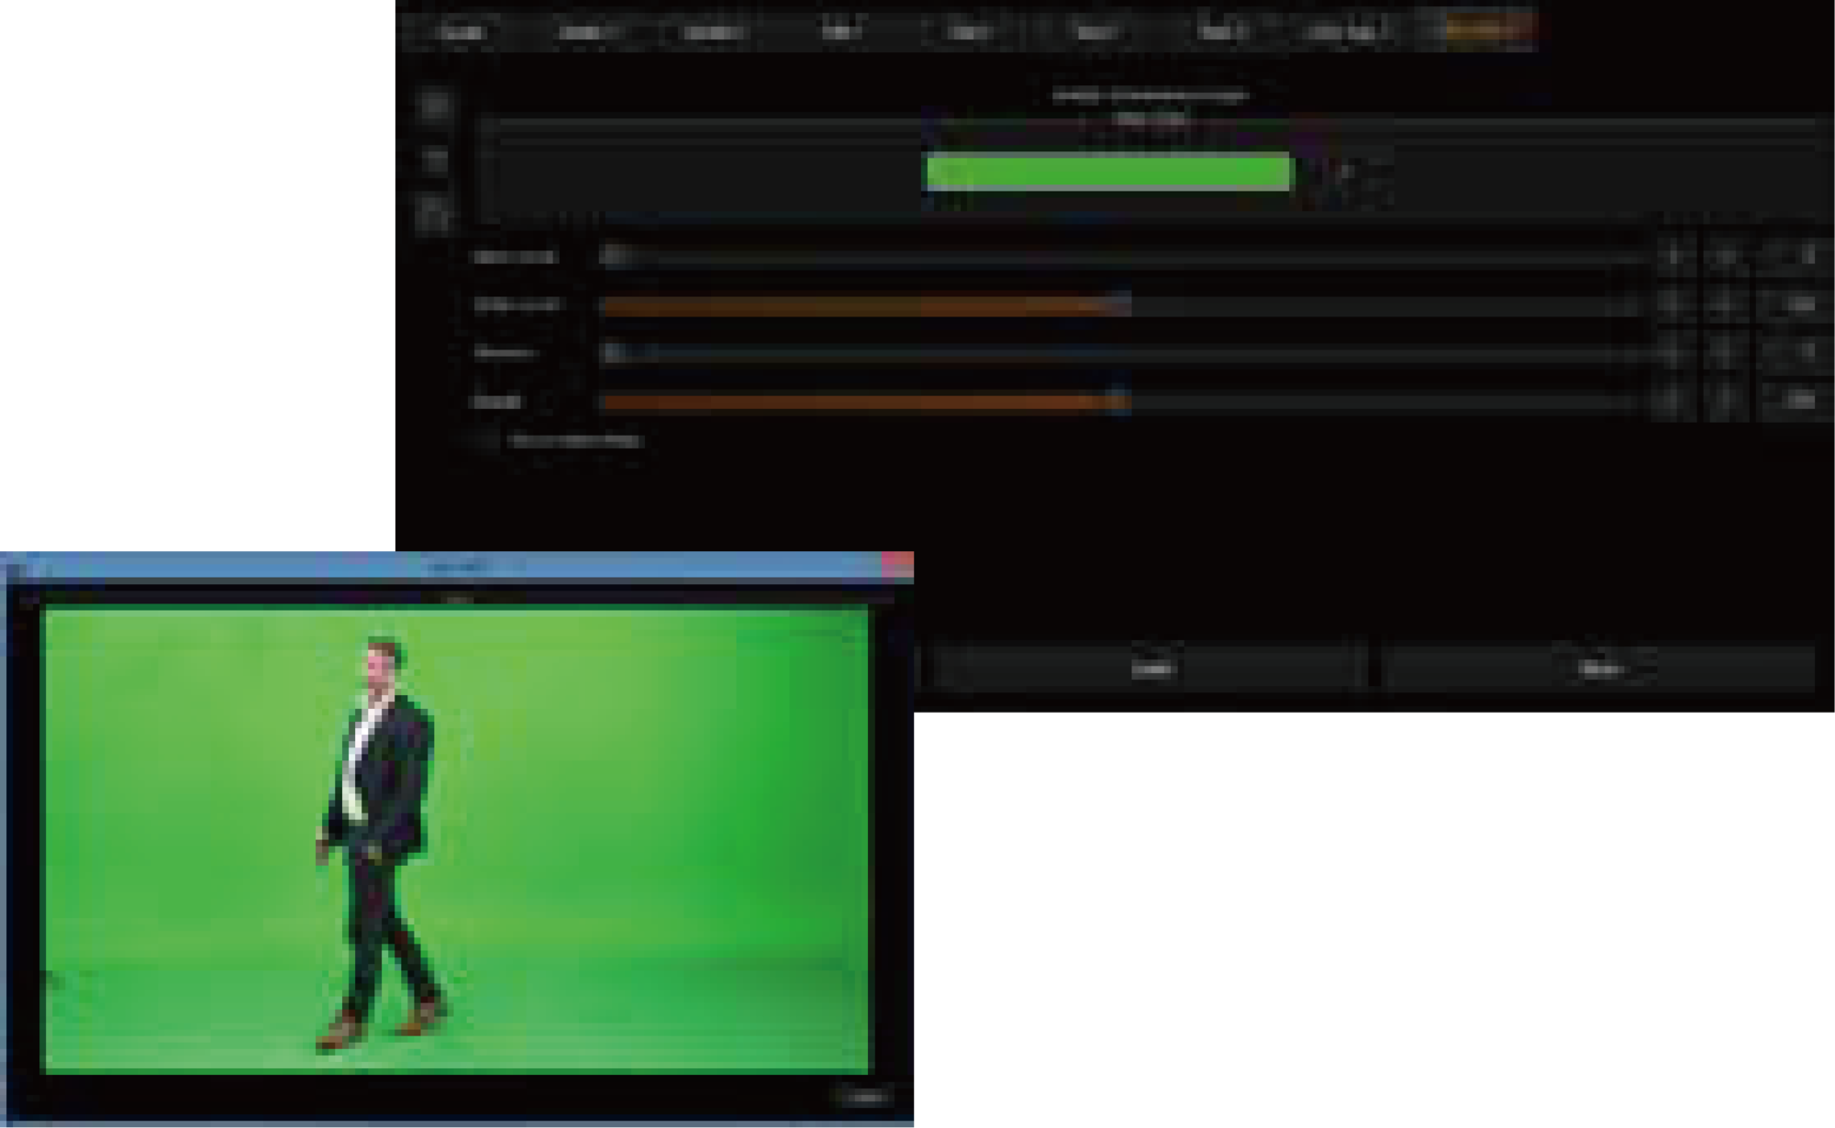This screenshot has height=1128, width=1835.
Task: Click the handle of the second orange slider
Action: [1119, 401]
